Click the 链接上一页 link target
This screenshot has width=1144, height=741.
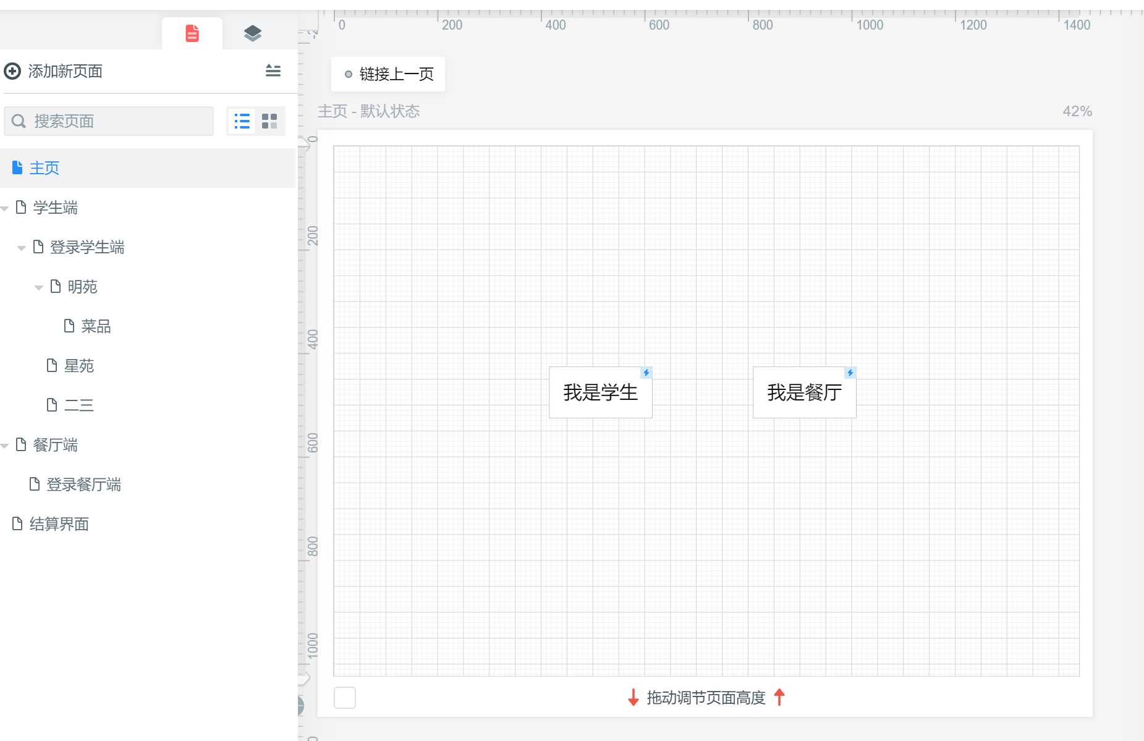click(x=388, y=74)
